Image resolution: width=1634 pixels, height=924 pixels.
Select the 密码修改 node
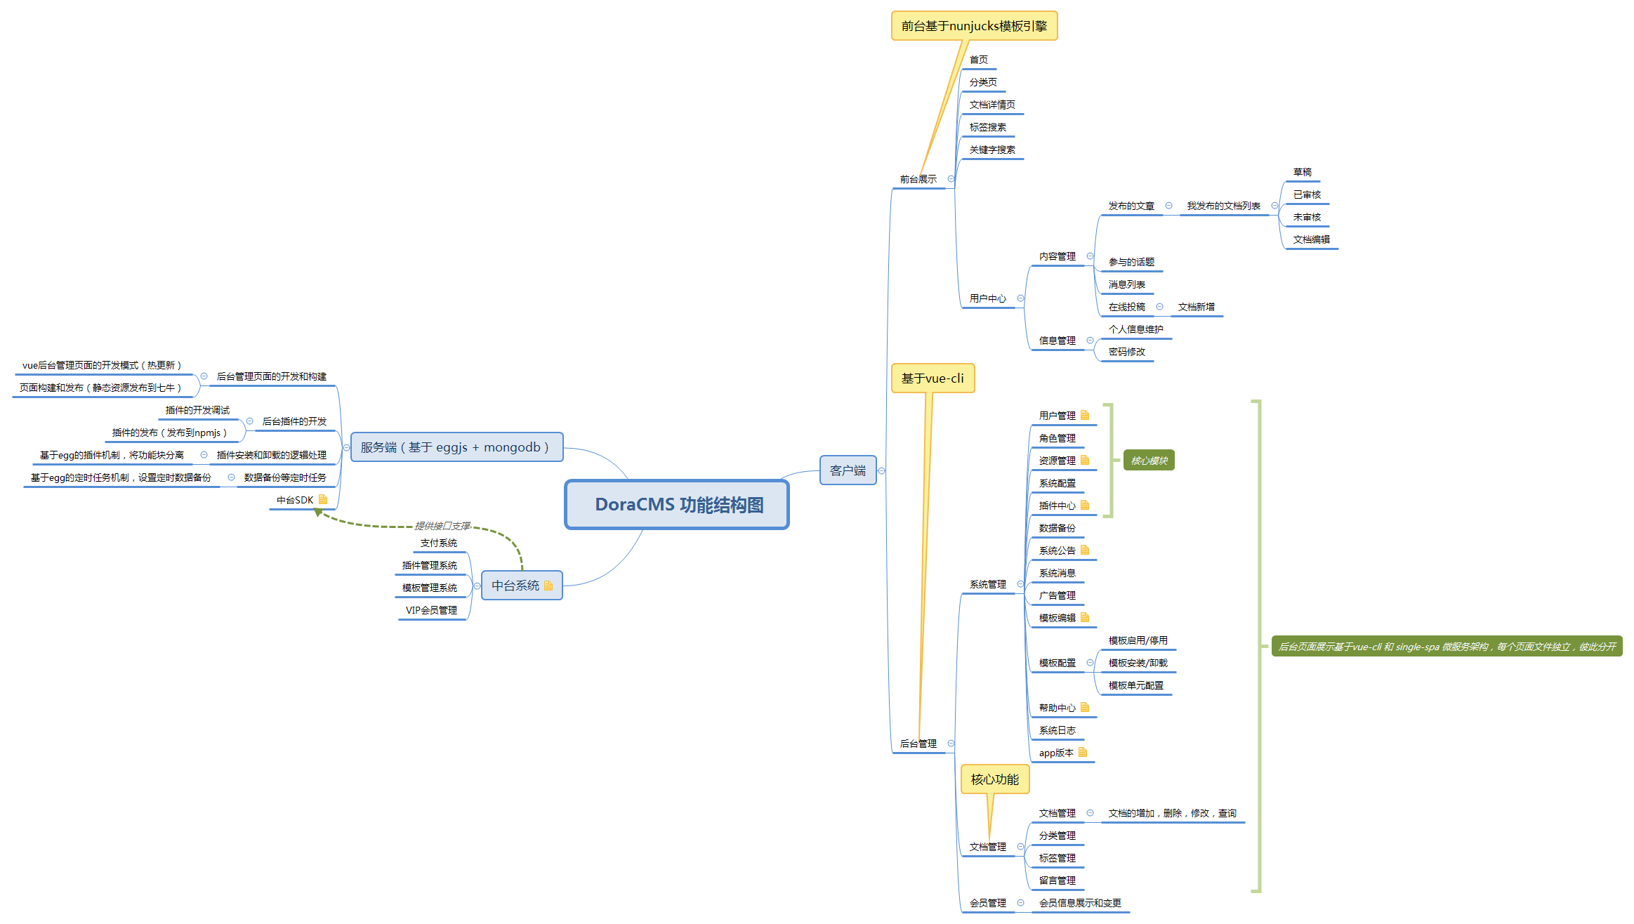pos(1127,352)
